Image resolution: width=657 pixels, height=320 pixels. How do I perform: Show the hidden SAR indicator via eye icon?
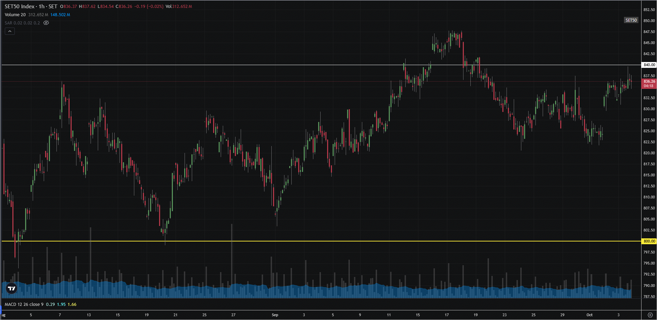tap(46, 23)
